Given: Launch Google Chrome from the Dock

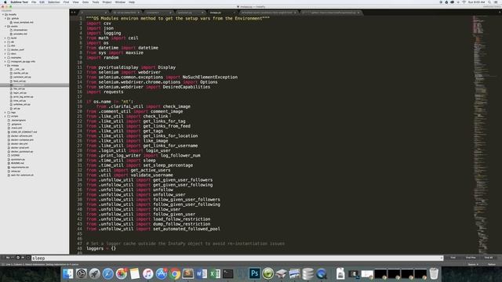Looking at the screenshot, I should point(175,273).
